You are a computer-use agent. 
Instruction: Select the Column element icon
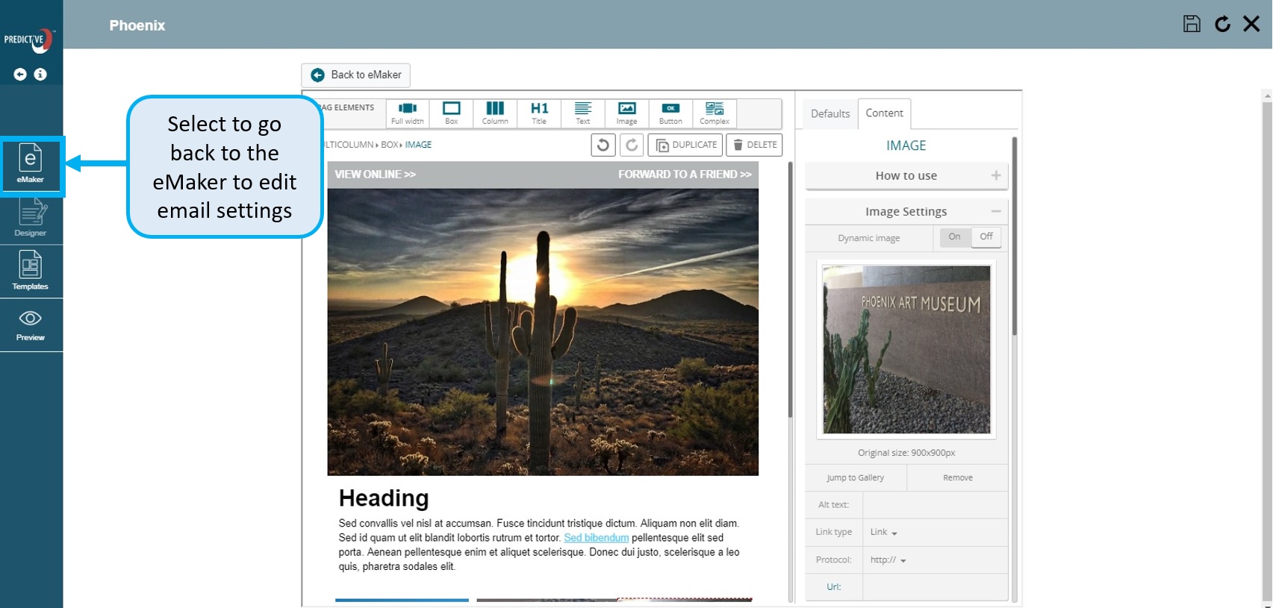[495, 113]
